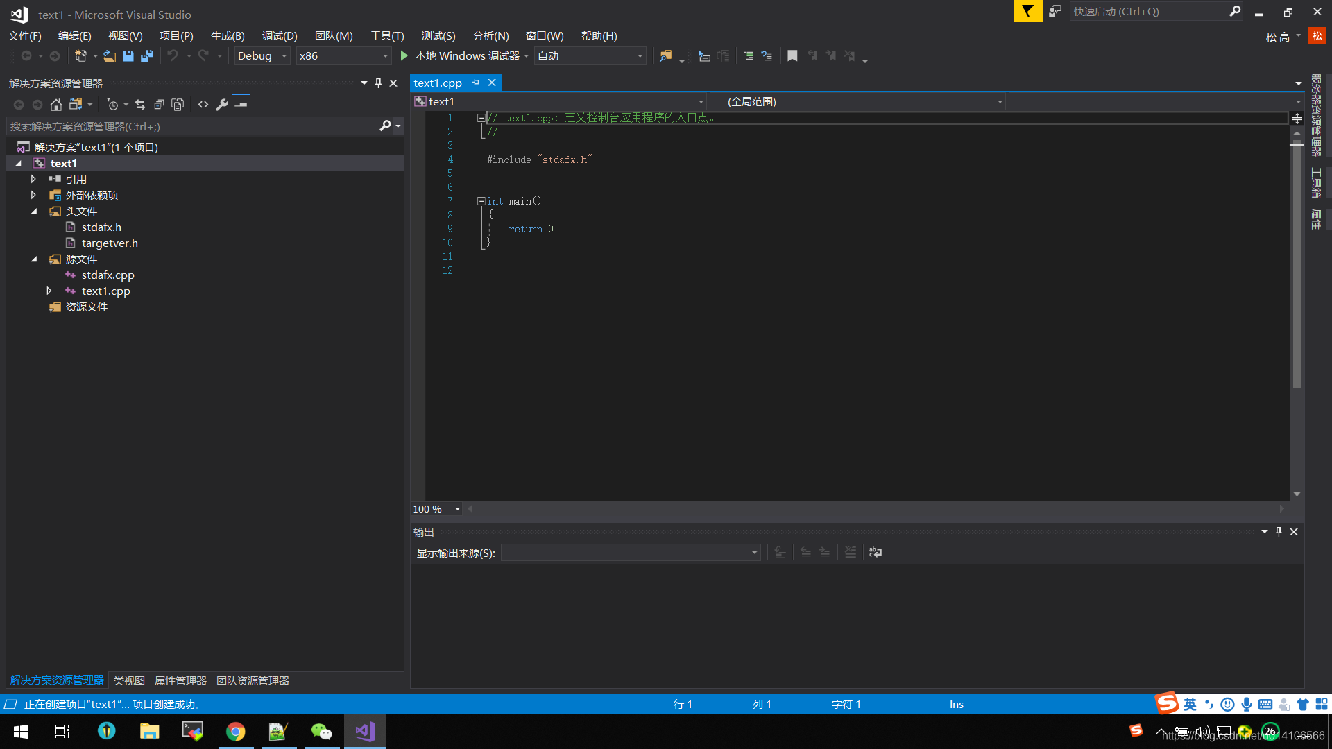Image resolution: width=1332 pixels, height=749 pixels.
Task: Open the 工具(T) menu
Action: pyautogui.click(x=386, y=36)
